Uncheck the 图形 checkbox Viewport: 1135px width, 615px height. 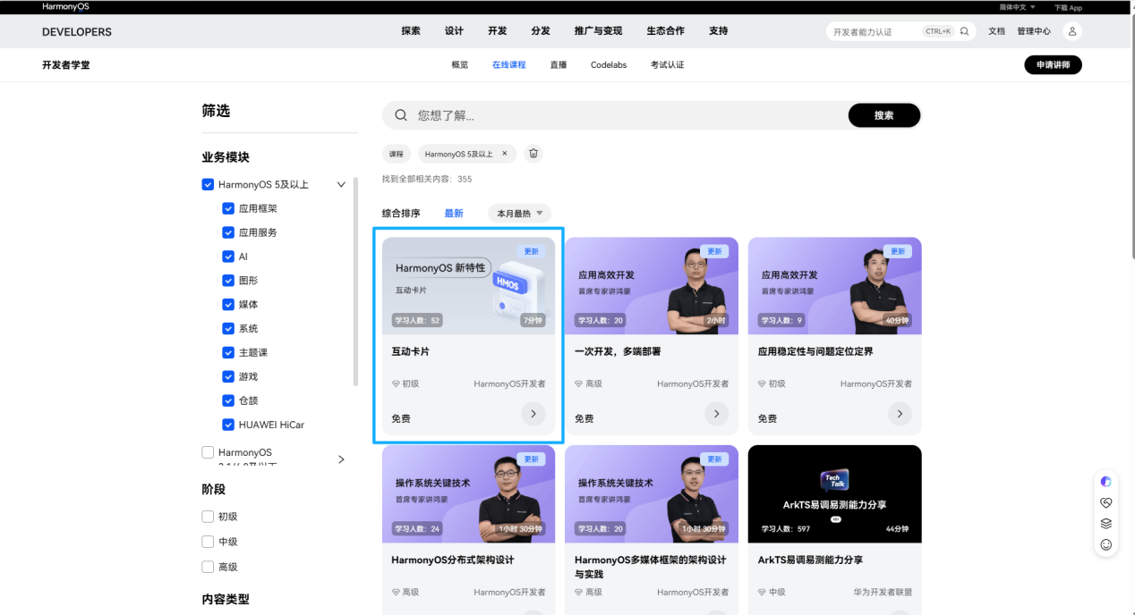(228, 281)
